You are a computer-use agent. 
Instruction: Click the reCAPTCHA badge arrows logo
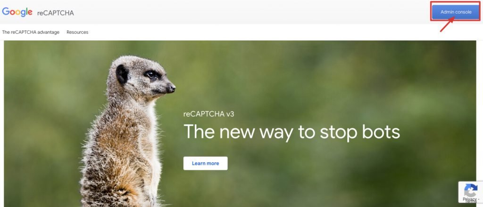[471, 191]
